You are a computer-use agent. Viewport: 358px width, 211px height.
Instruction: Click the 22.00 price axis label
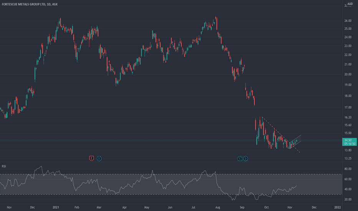coord(348,55)
